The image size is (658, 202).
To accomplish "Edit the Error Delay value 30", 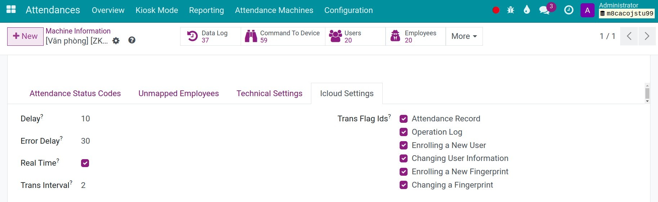I will [85, 141].
